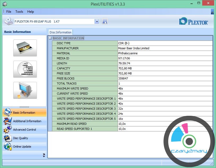Click the Basic Information panel header
The height and width of the screenshot is (168, 216).
[x=18, y=32]
